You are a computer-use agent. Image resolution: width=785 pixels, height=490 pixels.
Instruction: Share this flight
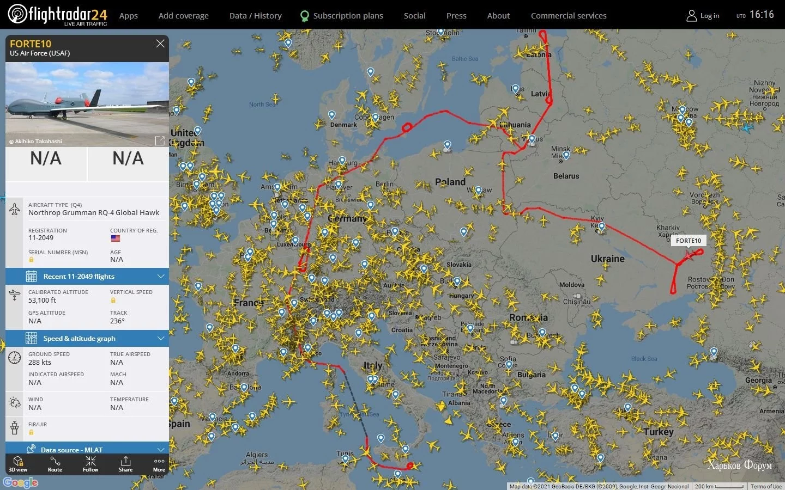(125, 464)
